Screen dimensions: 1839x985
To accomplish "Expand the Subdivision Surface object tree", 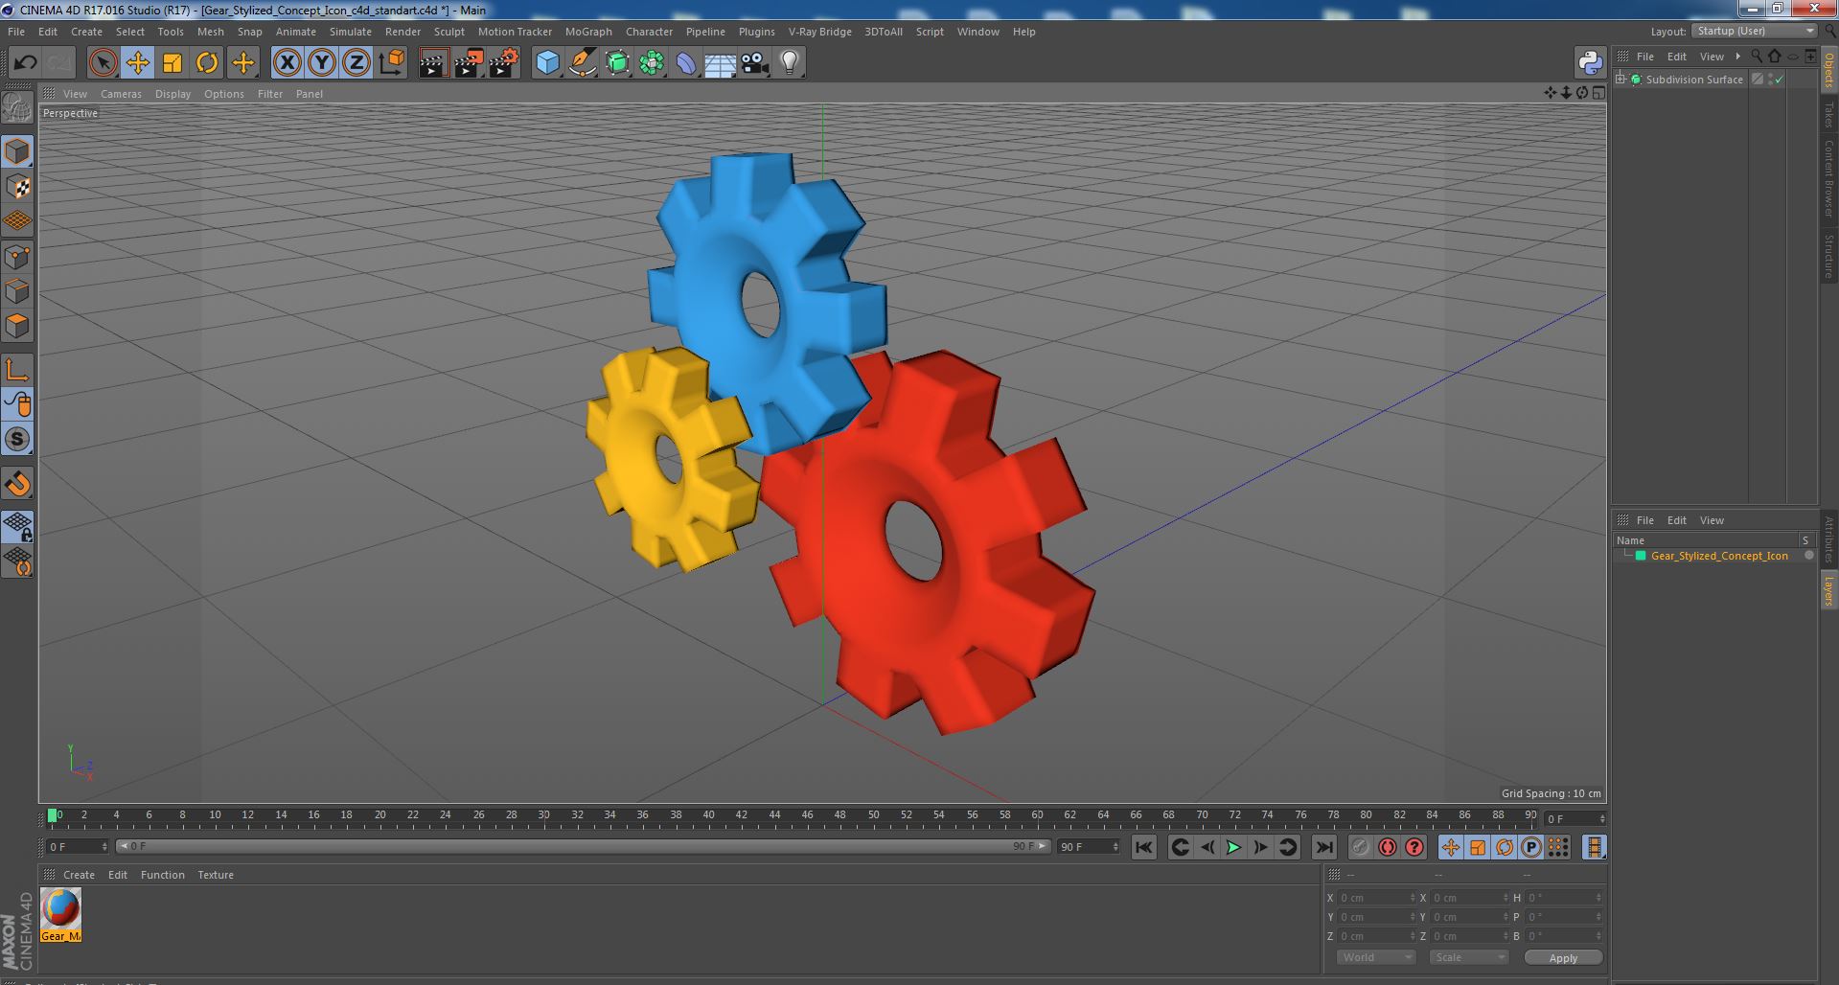I will [1621, 80].
